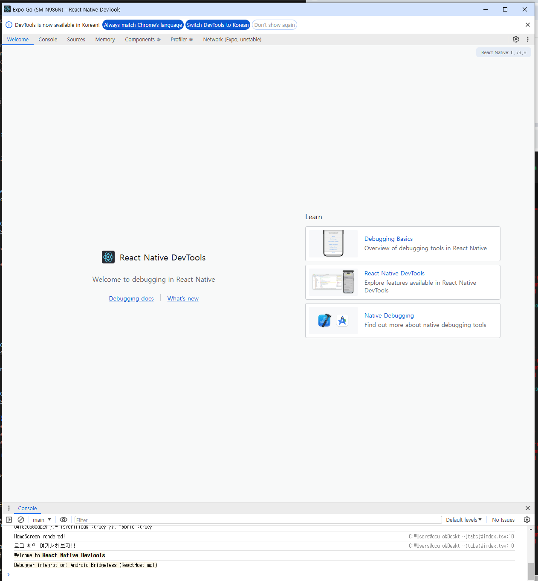The height and width of the screenshot is (581, 538).
Task: Close the console drawer
Action: (528, 508)
